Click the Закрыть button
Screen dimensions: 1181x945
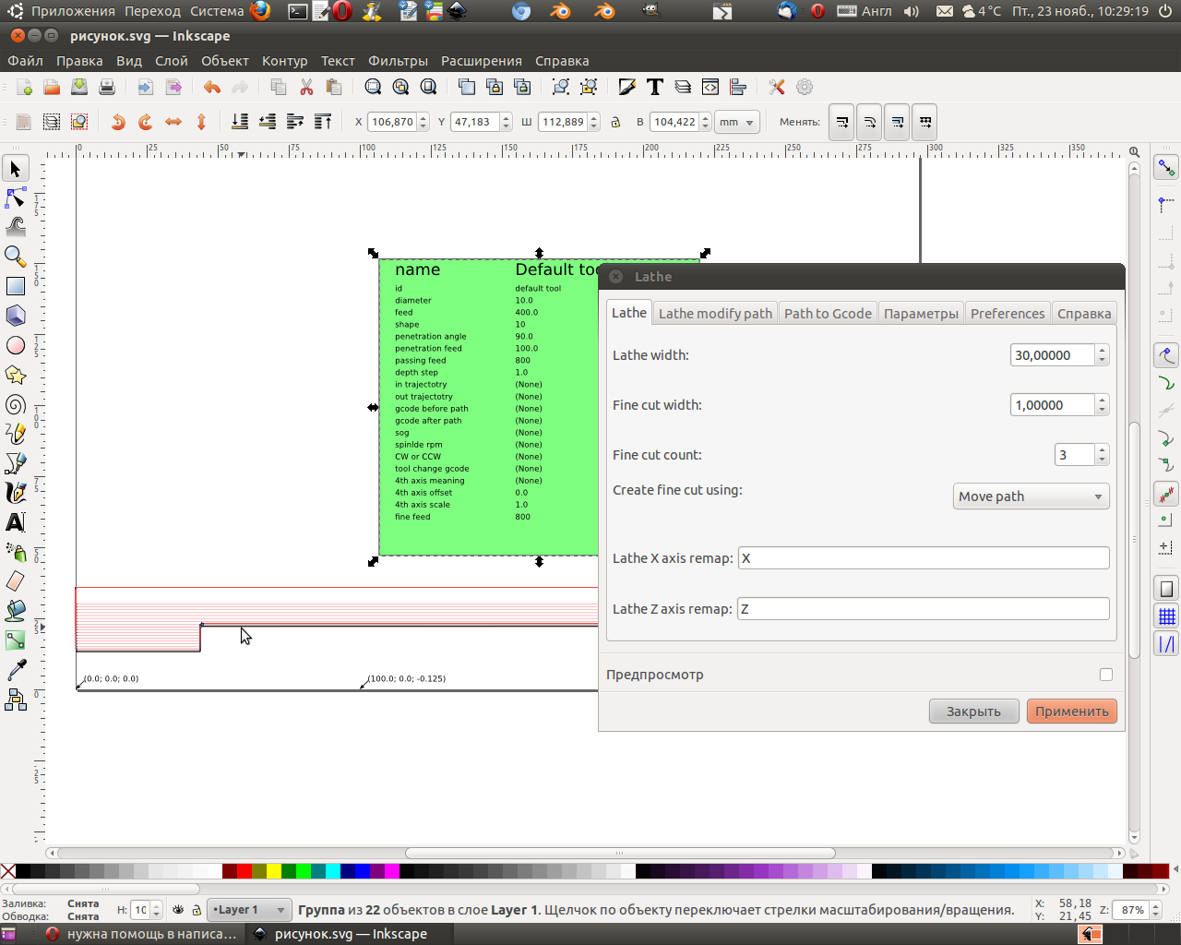coord(973,712)
